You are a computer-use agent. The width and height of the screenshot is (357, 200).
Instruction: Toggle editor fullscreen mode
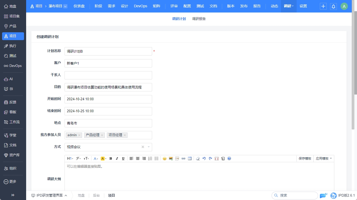tap(217, 159)
